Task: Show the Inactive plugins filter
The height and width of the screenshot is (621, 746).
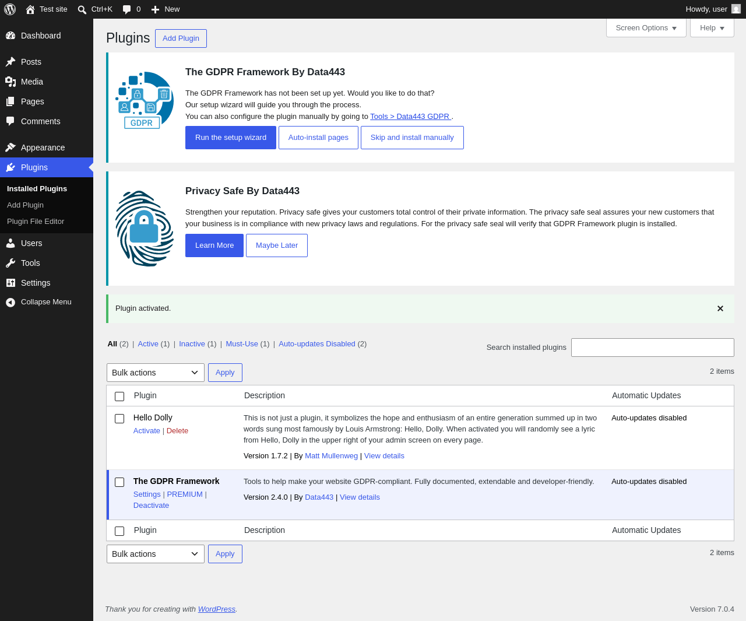Action: pos(192,344)
